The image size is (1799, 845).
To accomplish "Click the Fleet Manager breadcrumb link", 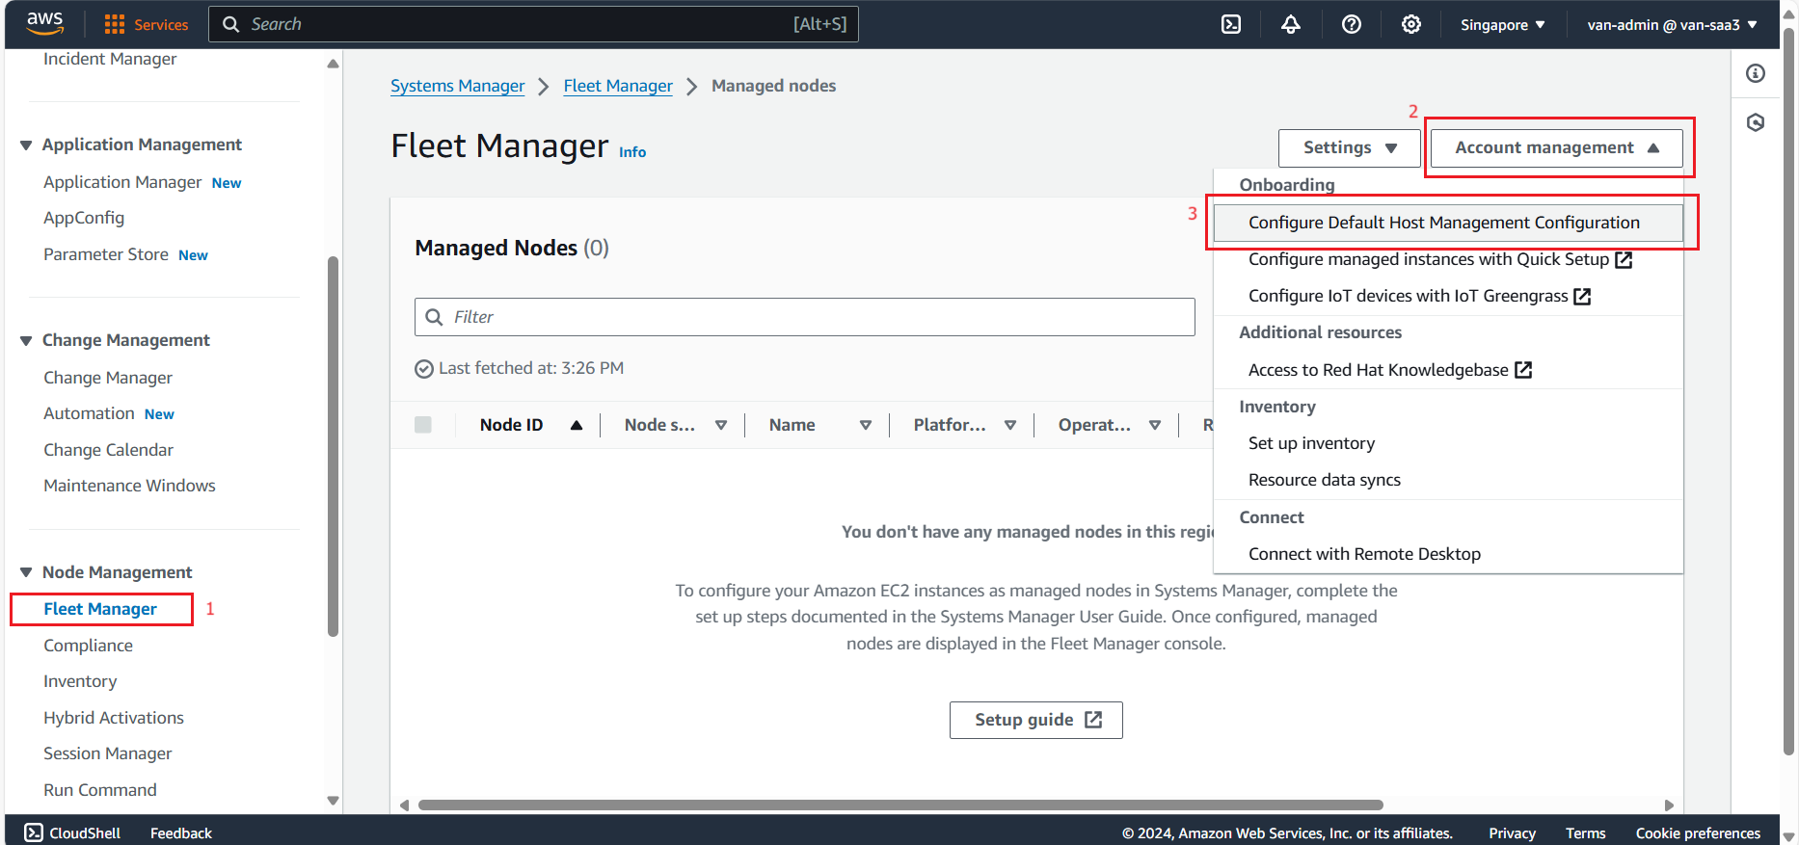I will click(618, 86).
